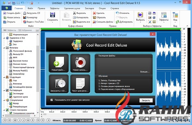Click Создать файл in the ribbon
Image resolution: width=192 pixels, height=125 pixels.
pyautogui.click(x=12, y=13)
